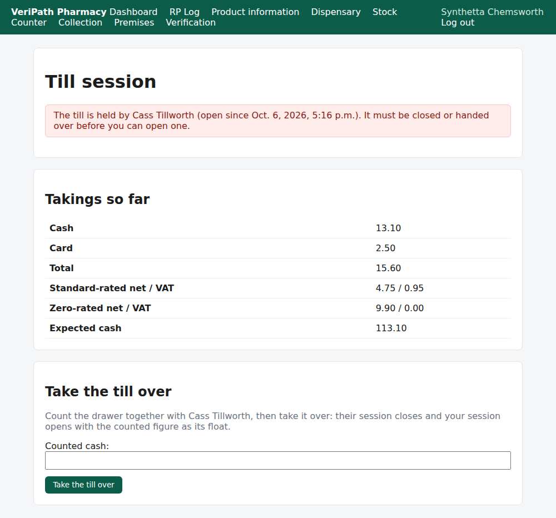Click the till held by Cass Tillworth alert
Viewport: 556px width, 518px height.
coord(278,121)
